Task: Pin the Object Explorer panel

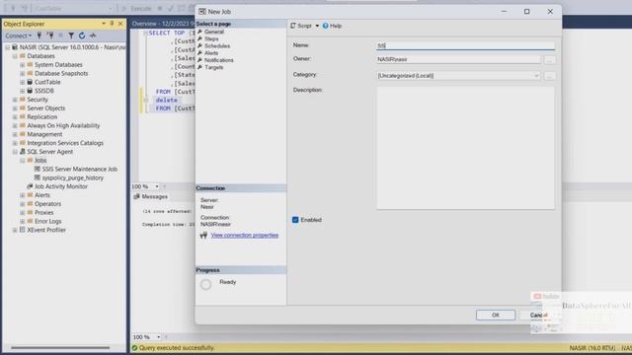Action: tap(112, 24)
